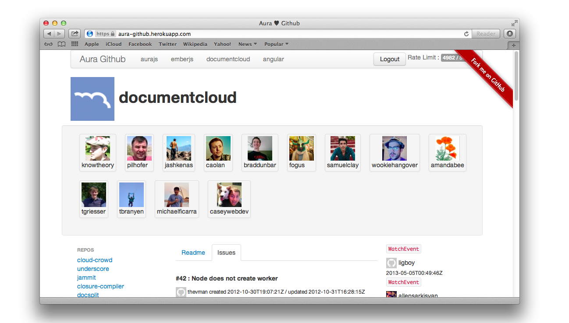Open the cloud-crowd repo link
The width and height of the screenshot is (569, 323).
pyautogui.click(x=95, y=260)
